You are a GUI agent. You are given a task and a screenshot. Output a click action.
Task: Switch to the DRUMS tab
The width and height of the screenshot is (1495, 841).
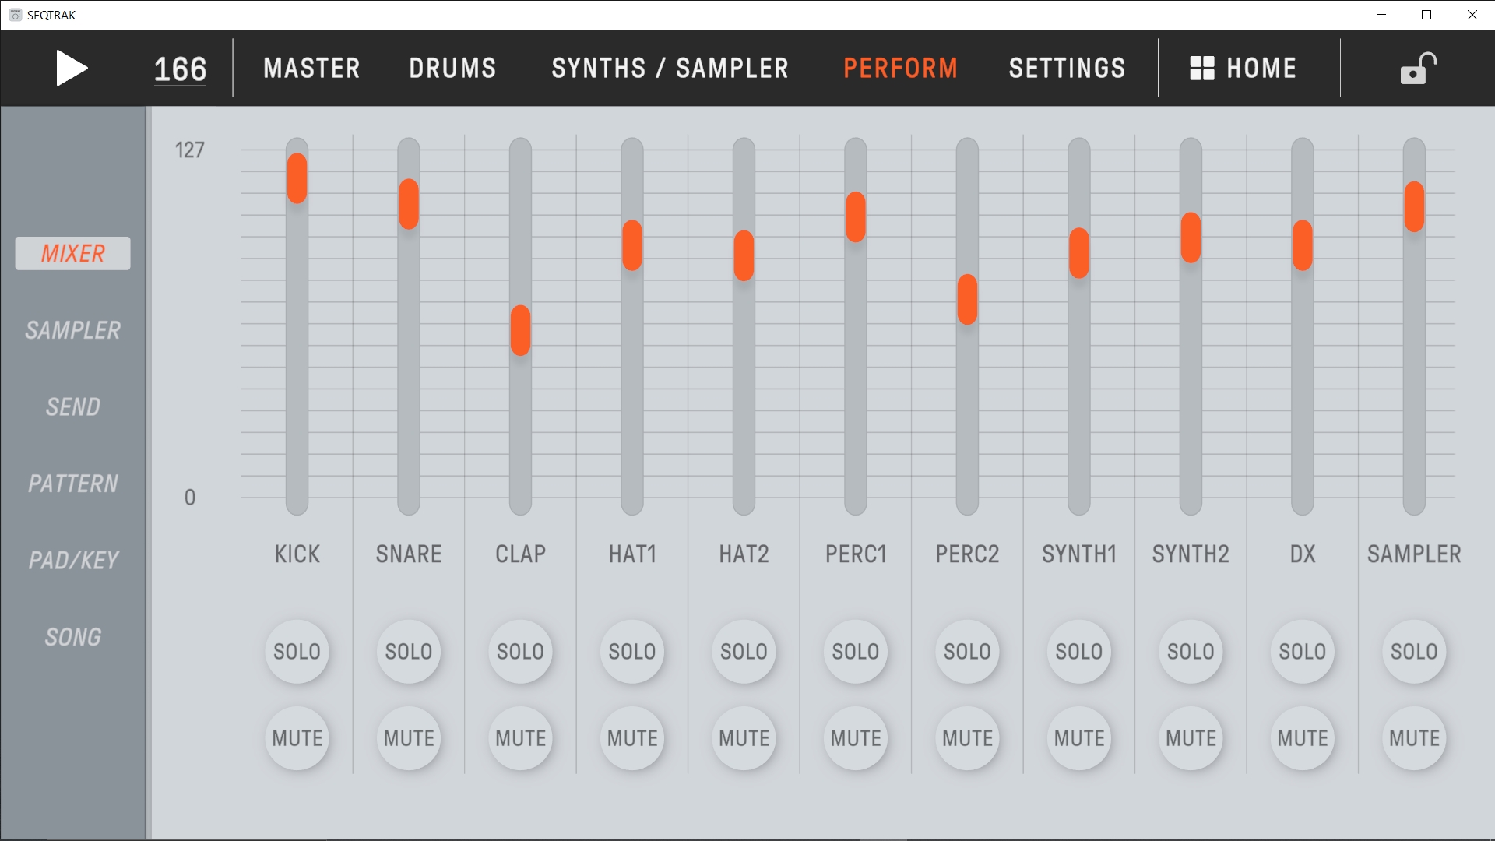pyautogui.click(x=452, y=69)
